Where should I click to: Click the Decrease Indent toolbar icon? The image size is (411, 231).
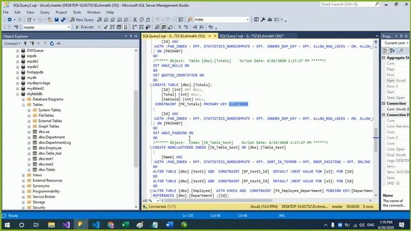[195, 27]
